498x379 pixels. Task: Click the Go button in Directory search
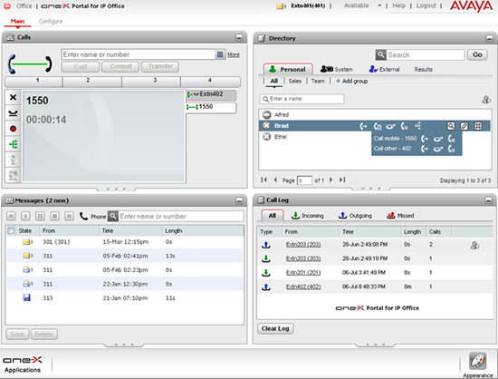[477, 55]
